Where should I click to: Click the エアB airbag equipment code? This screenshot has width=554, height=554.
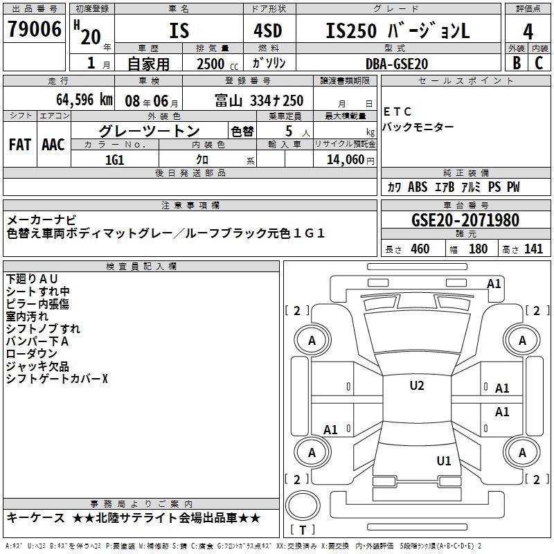pyautogui.click(x=445, y=187)
